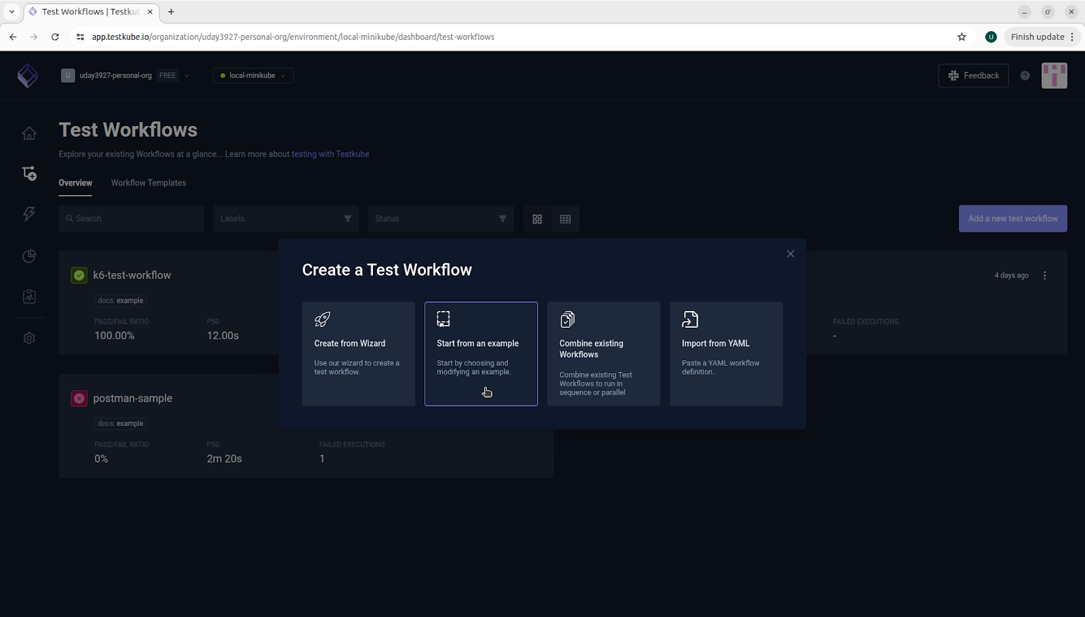Click the help question mark icon
1085x617 pixels.
pos(1025,76)
